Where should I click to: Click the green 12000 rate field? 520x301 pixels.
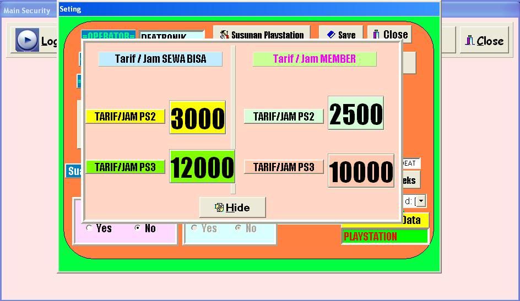pos(202,167)
